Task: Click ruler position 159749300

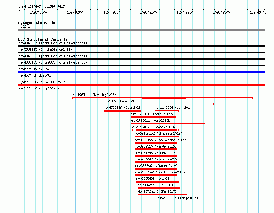Action: [x=221, y=12]
